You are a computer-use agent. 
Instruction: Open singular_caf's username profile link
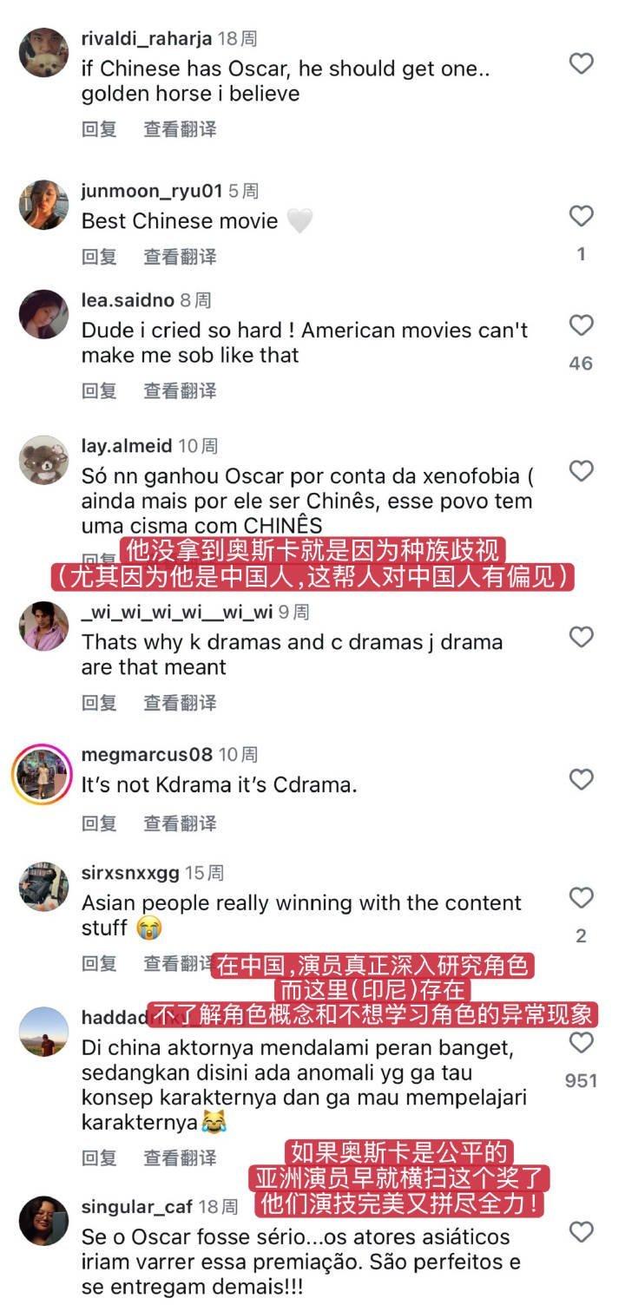pyautogui.click(x=137, y=1207)
